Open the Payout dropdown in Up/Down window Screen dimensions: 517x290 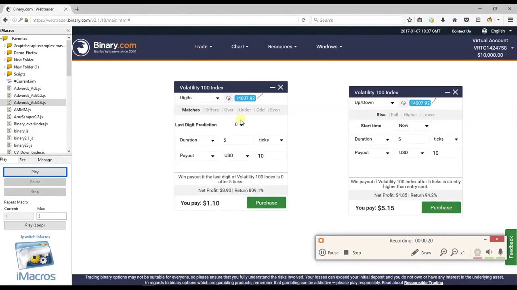372,153
